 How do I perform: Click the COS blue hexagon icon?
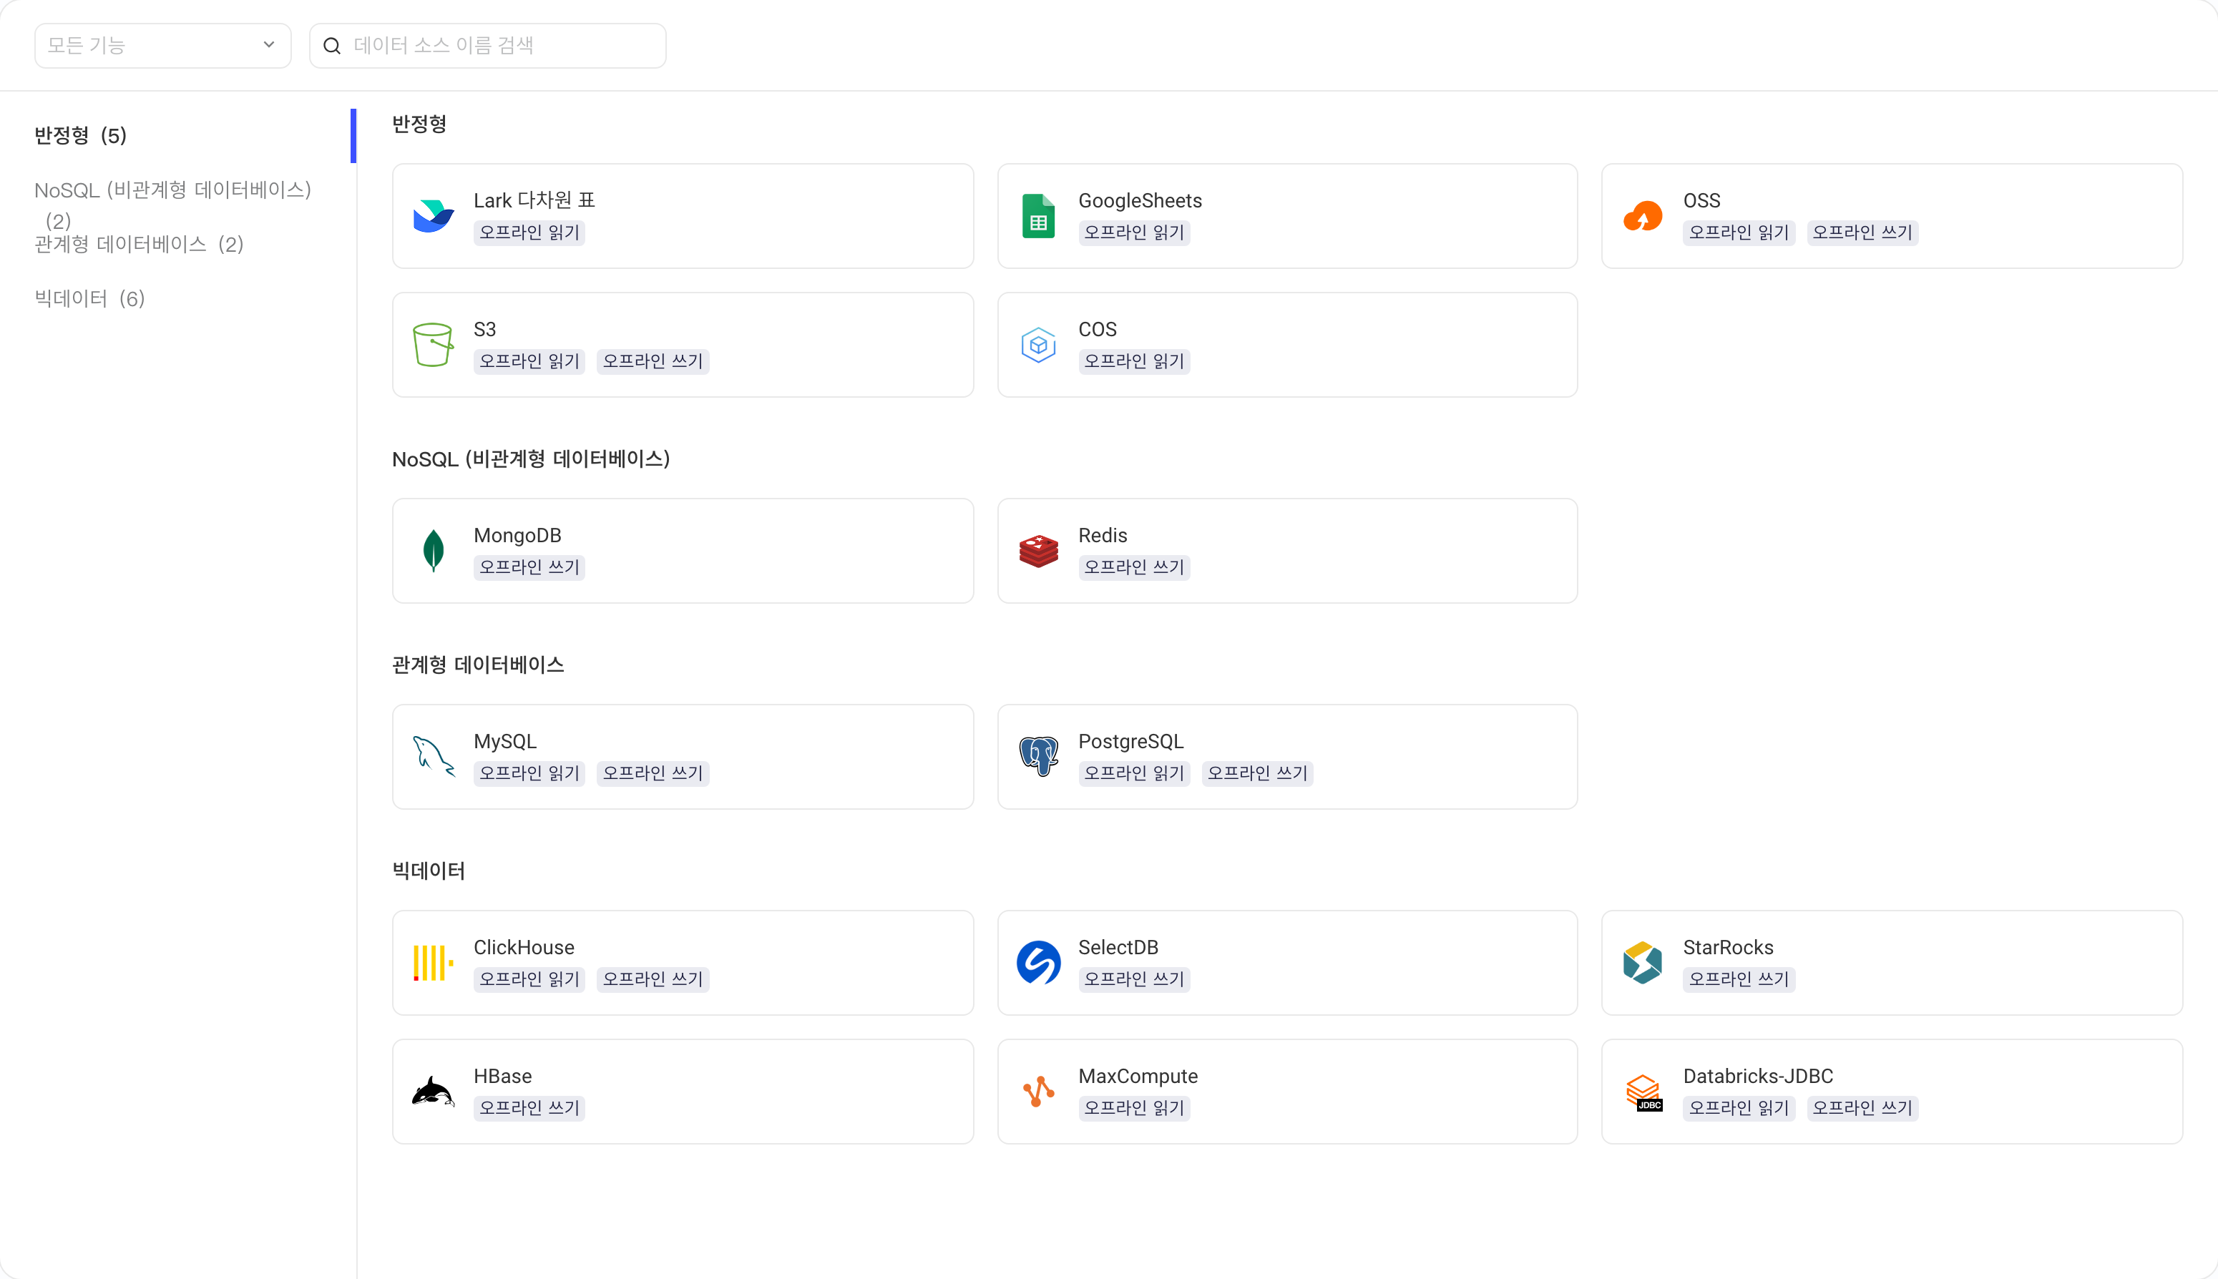[x=1038, y=344]
